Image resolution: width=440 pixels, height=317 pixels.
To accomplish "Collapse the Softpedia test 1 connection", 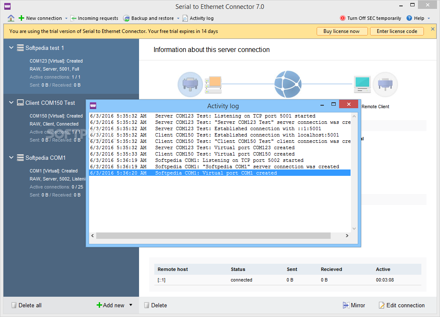I will [11, 48].
